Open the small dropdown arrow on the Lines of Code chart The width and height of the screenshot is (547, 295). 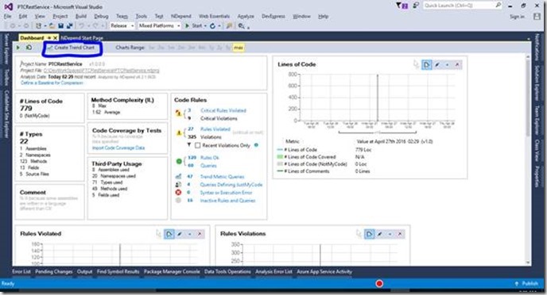(448, 65)
